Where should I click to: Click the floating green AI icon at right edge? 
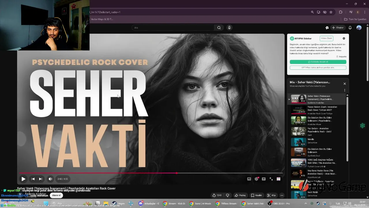coord(362,126)
